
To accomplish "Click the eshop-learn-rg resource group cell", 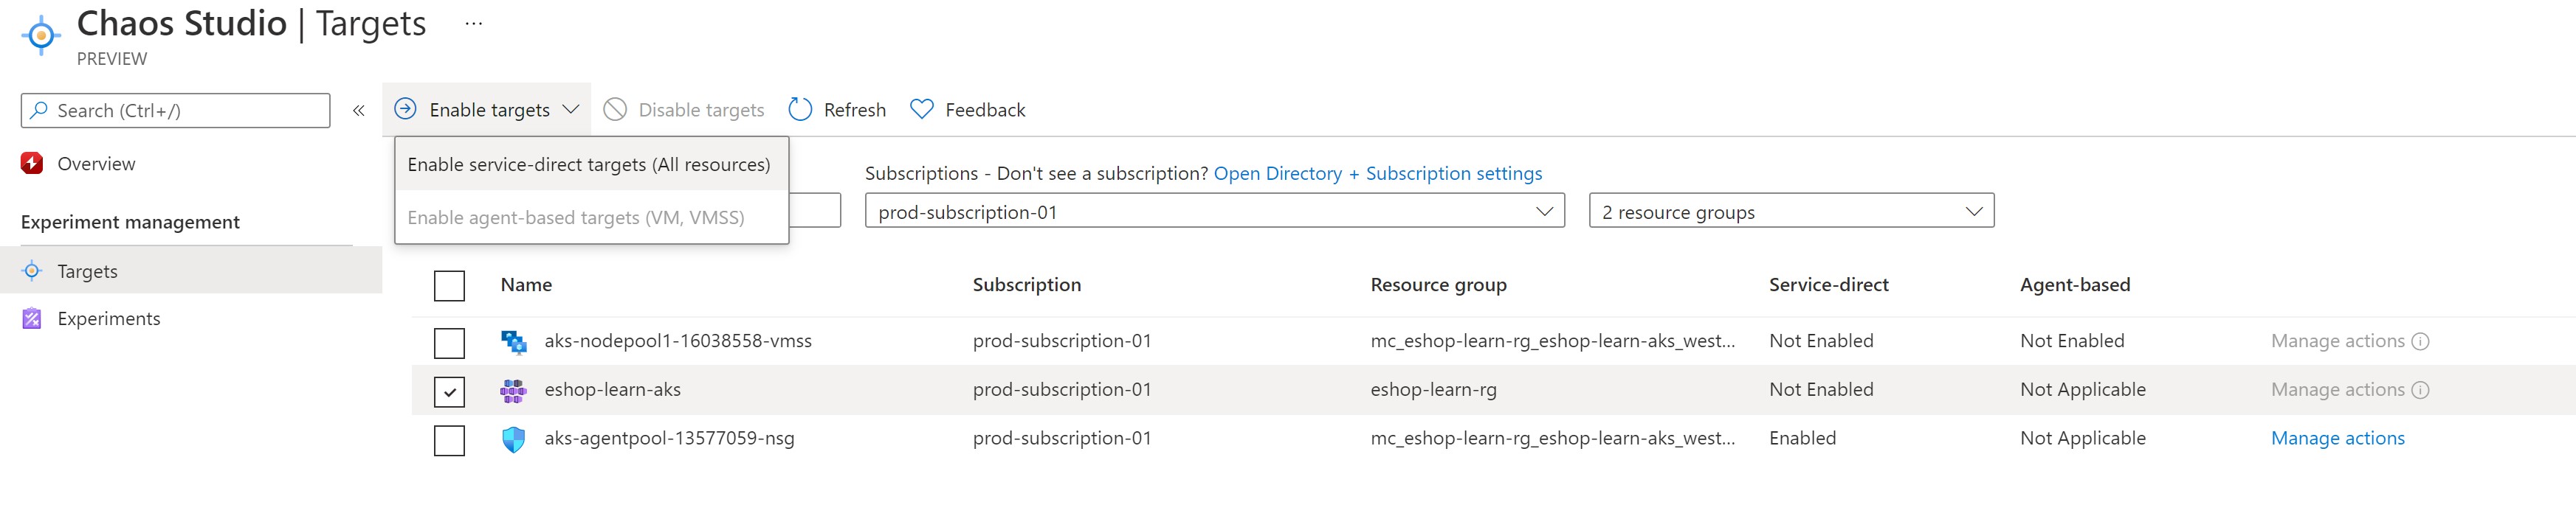I will pyautogui.click(x=1433, y=389).
